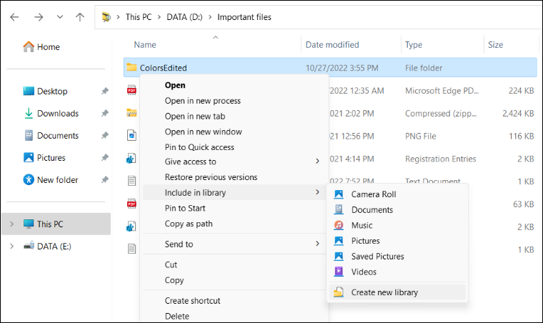543x323 pixels.
Task: Sort files by Size column header
Action: point(495,45)
